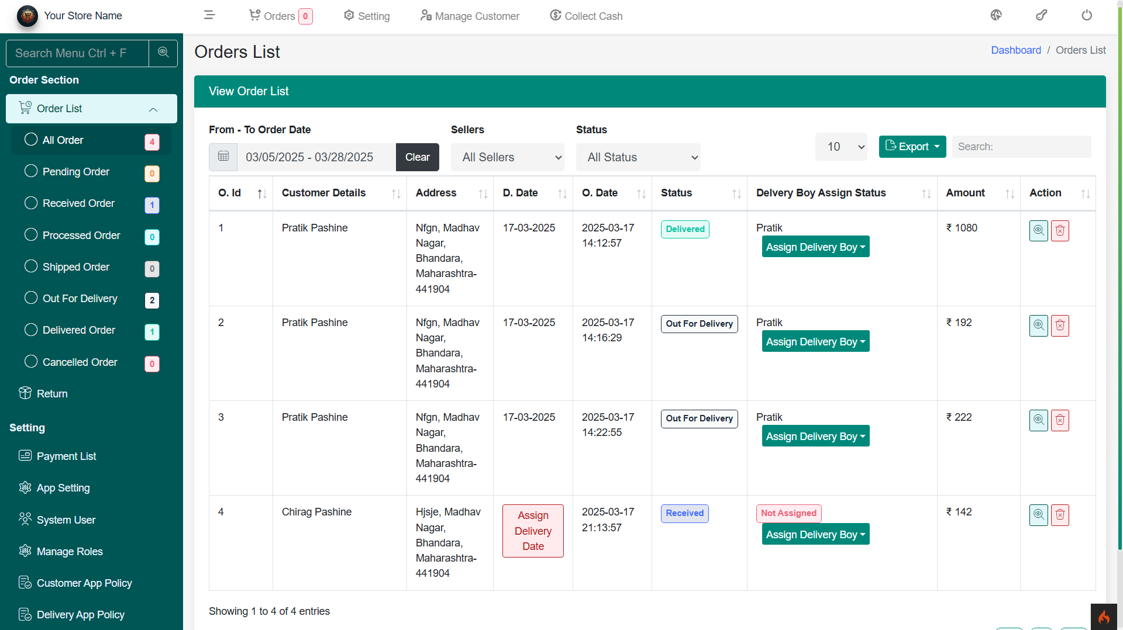Open Manage Customer in top navigation
The height and width of the screenshot is (630, 1123).
click(470, 16)
